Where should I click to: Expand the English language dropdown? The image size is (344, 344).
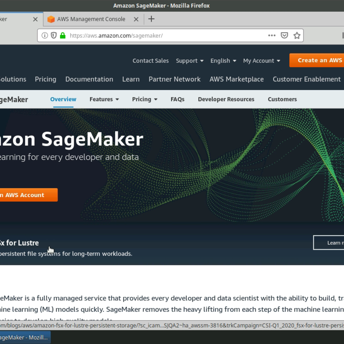pos(223,61)
